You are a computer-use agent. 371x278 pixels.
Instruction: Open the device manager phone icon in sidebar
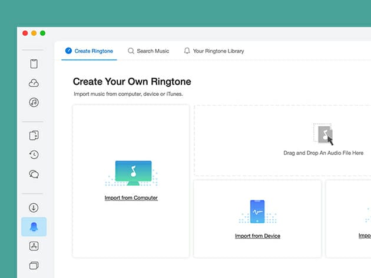34,64
